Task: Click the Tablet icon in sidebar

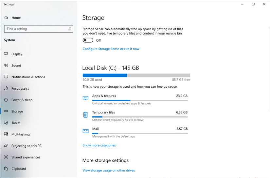Action: point(6,123)
